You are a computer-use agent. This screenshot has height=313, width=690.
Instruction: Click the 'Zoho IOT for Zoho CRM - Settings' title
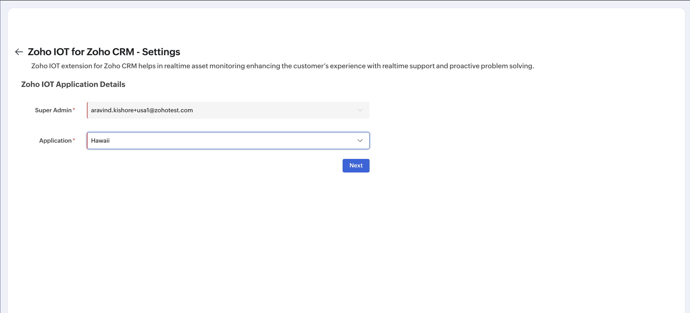click(104, 52)
